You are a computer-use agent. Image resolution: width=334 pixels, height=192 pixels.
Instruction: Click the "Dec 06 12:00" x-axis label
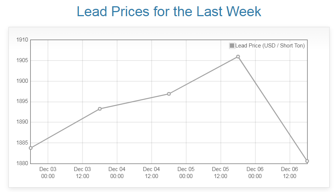289,173
